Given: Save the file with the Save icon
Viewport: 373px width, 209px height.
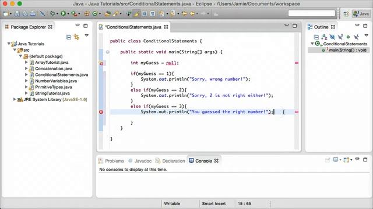Looking at the screenshot, I should tap(17, 14).
